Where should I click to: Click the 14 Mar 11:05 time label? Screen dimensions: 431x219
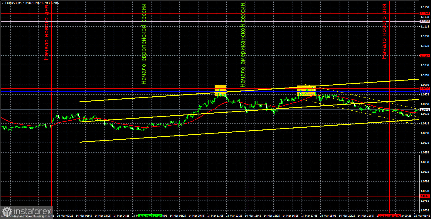click(215, 216)
